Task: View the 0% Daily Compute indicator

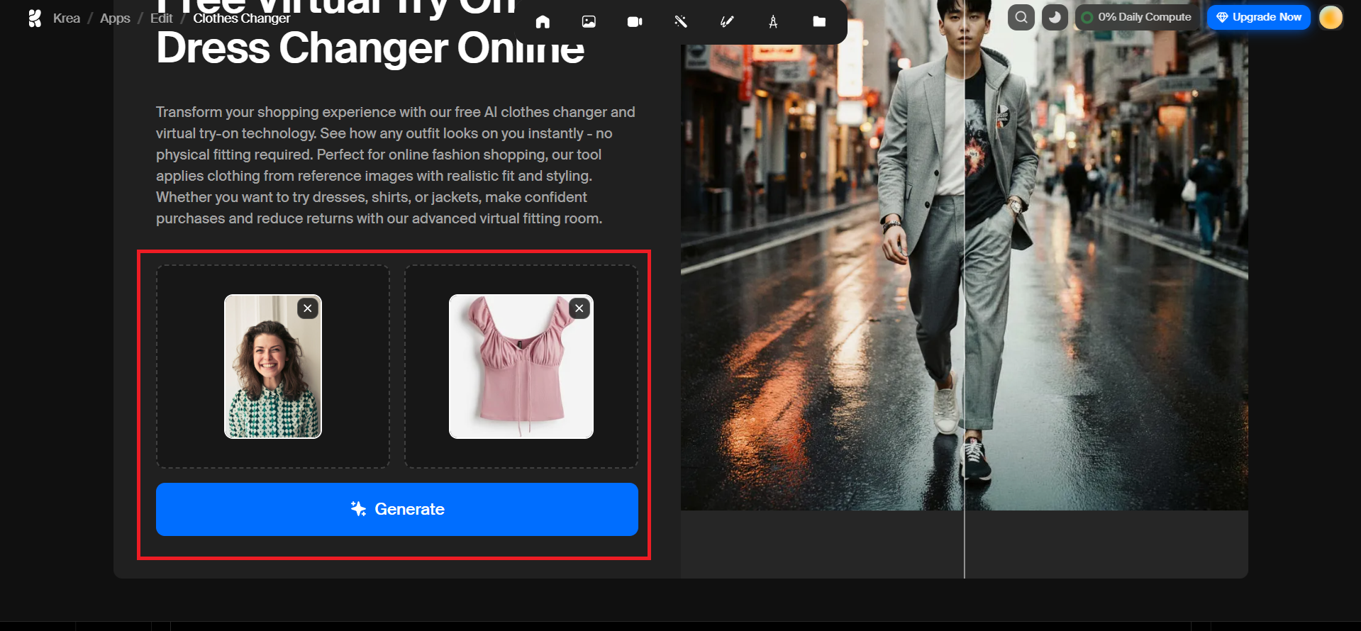Action: (x=1137, y=17)
